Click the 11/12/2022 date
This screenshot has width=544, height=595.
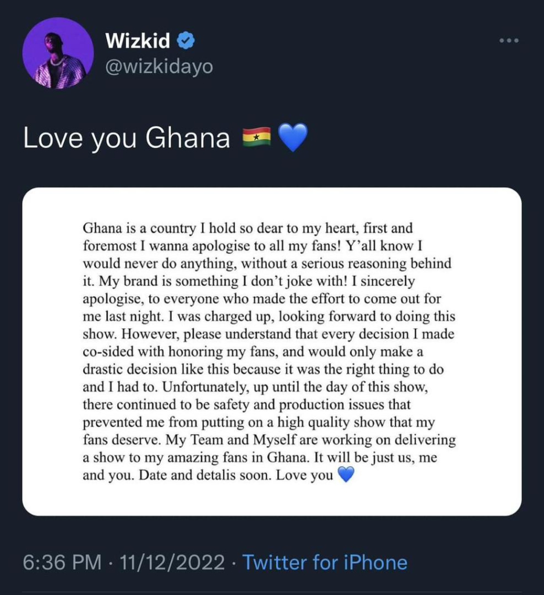[171, 562]
